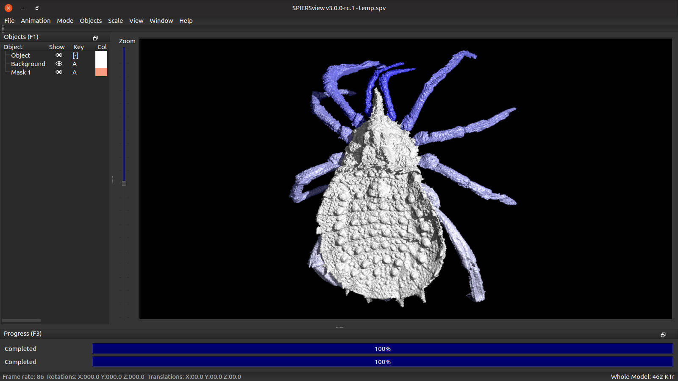This screenshot has height=381, width=678.
Task: Click the Key cell for Mask 1
Action: (75, 72)
